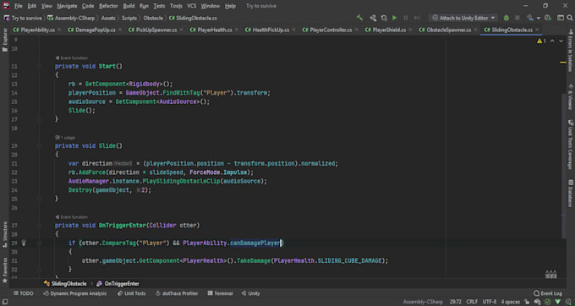Viewport: 575px width, 306px height.
Task: Open the VCS menu
Action: pos(191,6)
